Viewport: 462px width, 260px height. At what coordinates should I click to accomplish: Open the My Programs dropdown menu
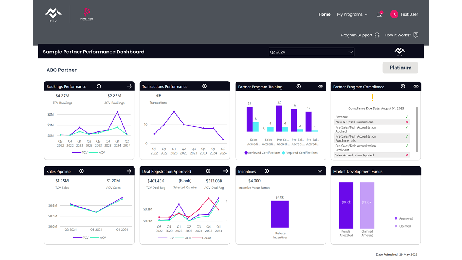coord(352,14)
